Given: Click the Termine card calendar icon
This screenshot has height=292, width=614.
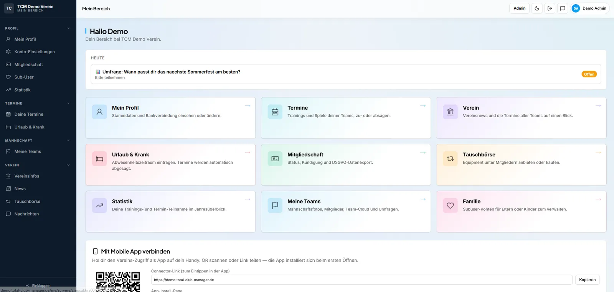Looking at the screenshot, I should (275, 112).
